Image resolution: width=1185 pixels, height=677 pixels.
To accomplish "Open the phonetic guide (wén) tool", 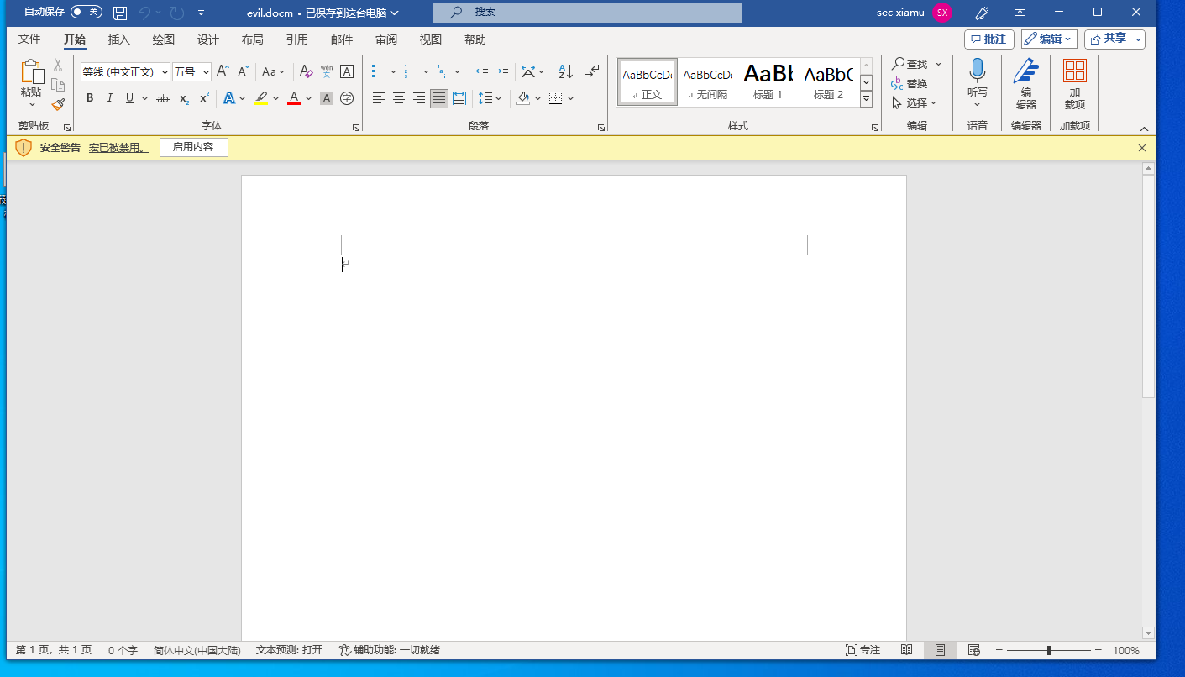I will coord(327,71).
